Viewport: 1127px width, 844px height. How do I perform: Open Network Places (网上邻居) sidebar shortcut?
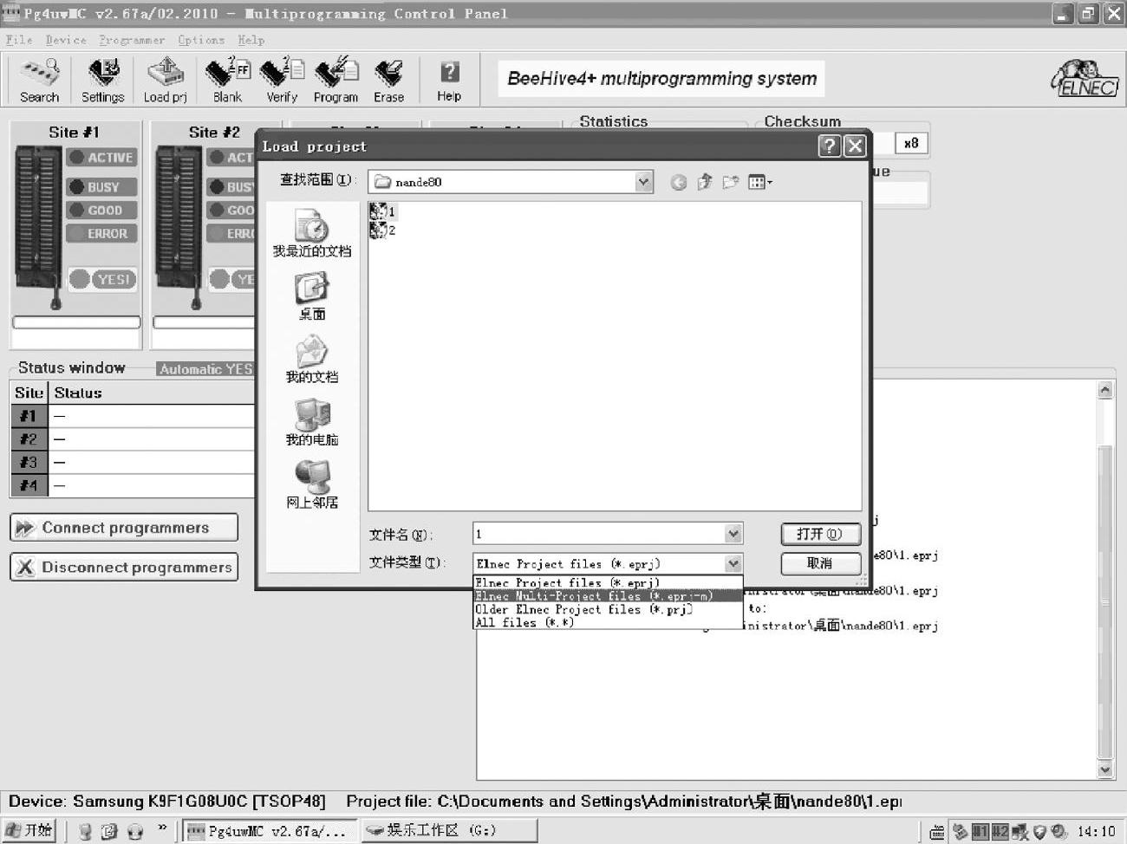click(x=312, y=484)
